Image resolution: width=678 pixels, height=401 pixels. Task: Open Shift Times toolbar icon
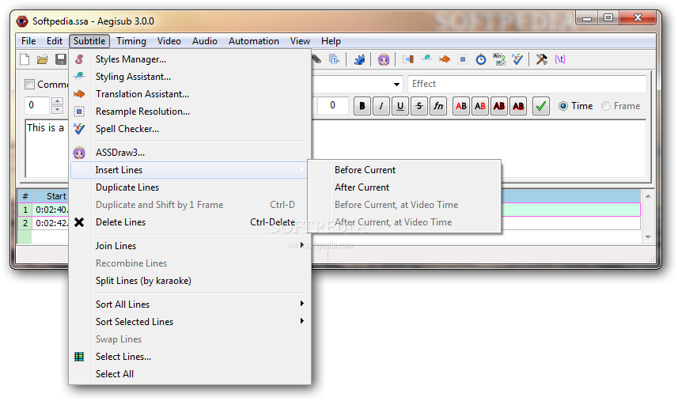point(407,59)
